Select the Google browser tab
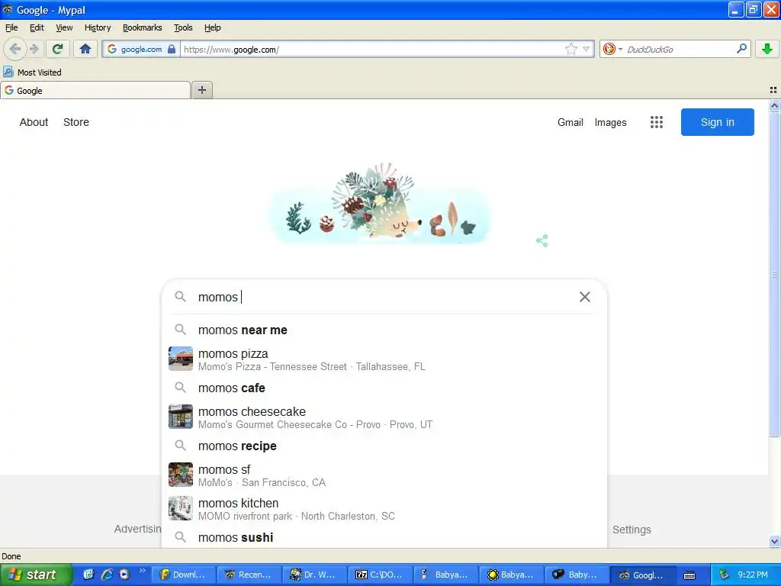 pos(95,90)
